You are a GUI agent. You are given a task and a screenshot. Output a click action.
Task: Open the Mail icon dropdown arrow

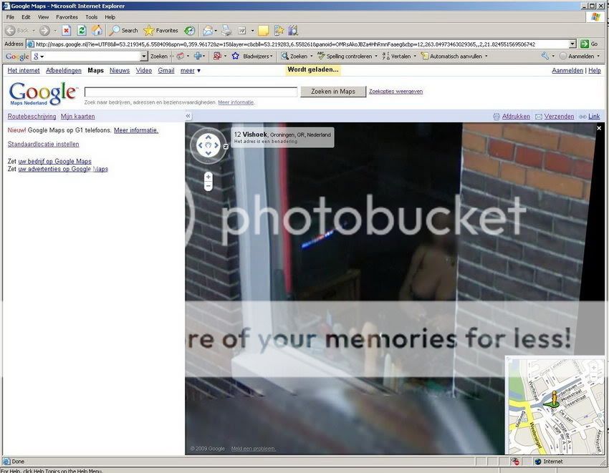coord(216,30)
